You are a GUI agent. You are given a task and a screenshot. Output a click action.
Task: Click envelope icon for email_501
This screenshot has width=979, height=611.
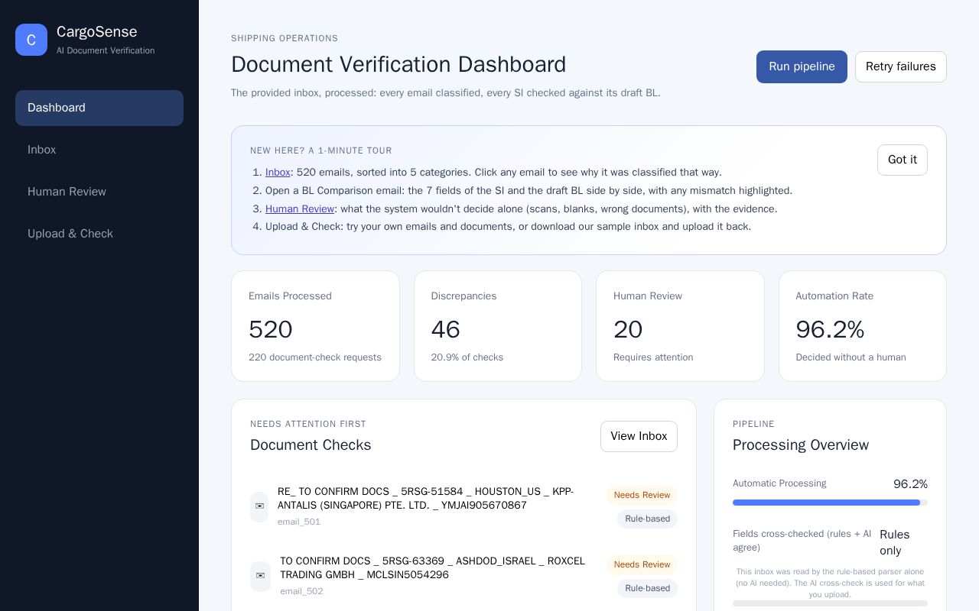259,506
